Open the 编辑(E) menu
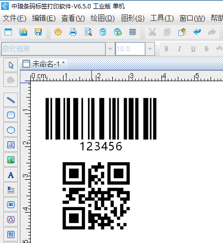 pyautogui.click(x=44, y=18)
